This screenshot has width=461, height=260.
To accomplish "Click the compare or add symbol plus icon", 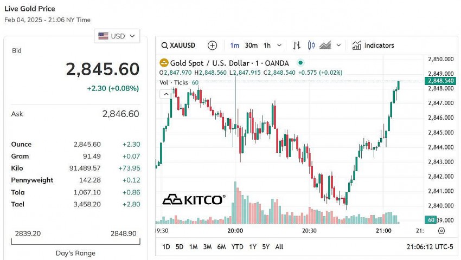I will 212,45.
